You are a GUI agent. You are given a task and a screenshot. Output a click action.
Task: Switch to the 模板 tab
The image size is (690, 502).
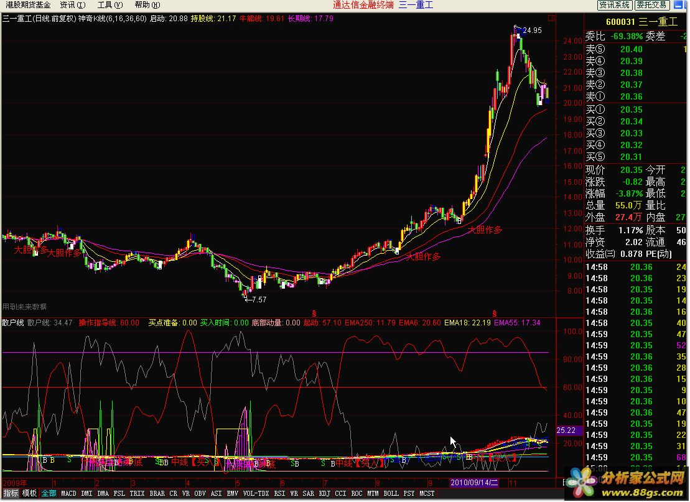[29, 494]
